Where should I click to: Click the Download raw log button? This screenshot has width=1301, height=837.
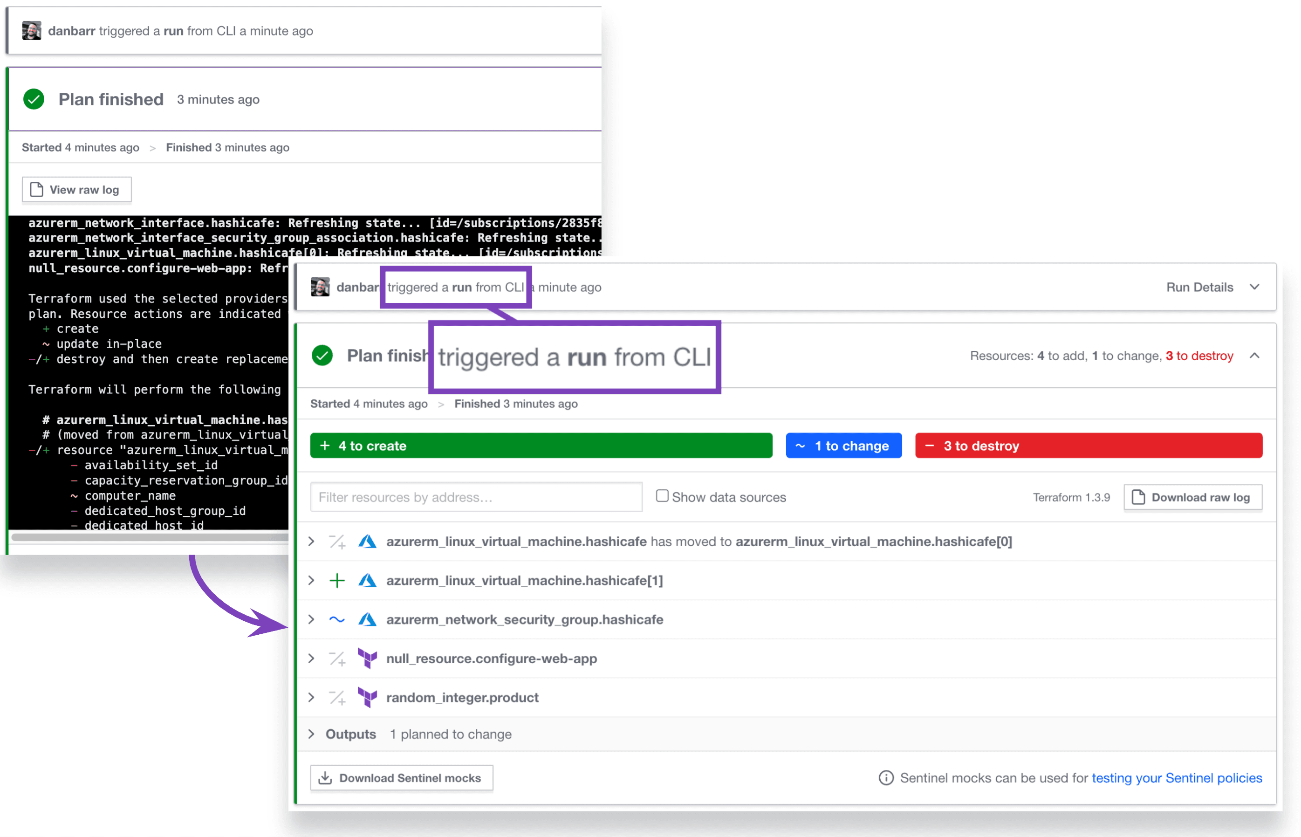[1193, 497]
